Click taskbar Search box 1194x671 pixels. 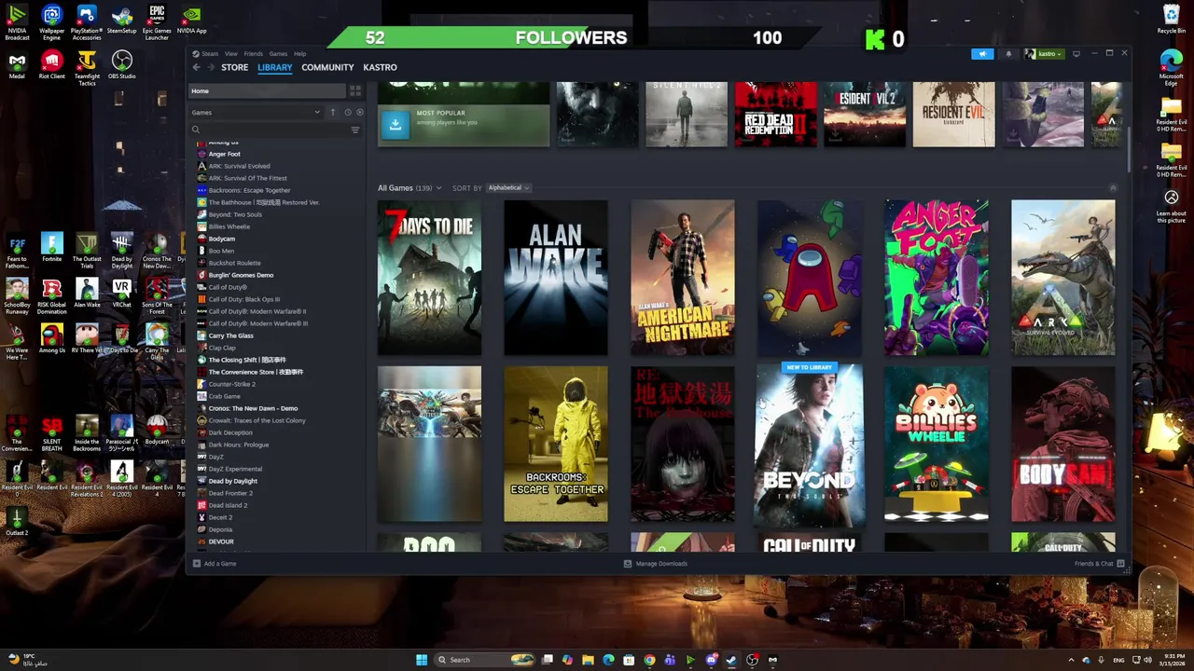coord(485,660)
